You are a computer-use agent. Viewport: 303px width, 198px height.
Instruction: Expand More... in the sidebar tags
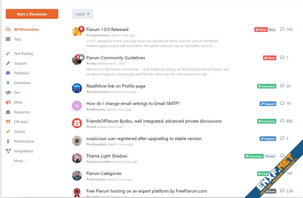[19, 161]
